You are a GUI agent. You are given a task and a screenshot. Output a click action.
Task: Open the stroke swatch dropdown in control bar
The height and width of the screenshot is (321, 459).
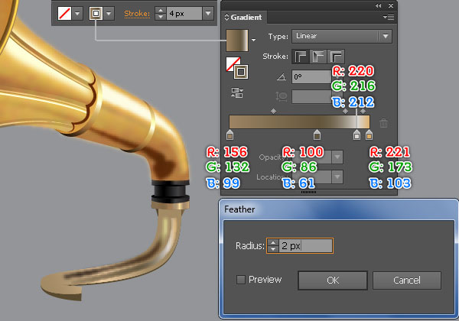pos(109,14)
